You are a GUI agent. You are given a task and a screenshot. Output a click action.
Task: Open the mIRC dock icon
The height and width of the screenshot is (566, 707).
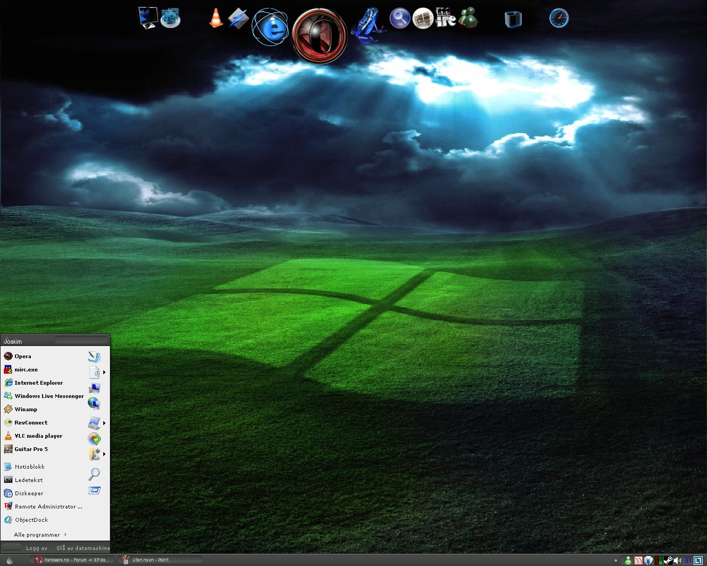446,18
